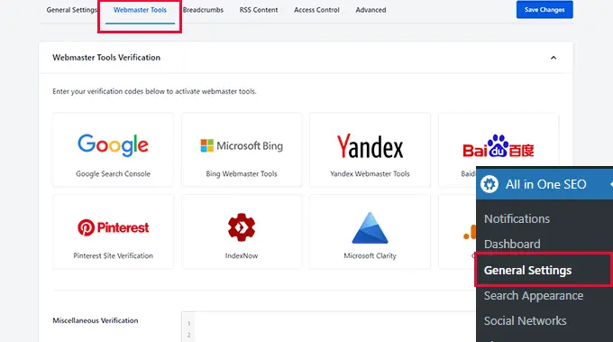Choose the Microsoft Clarity triangle icon
The image size is (613, 342).
pyautogui.click(x=370, y=227)
